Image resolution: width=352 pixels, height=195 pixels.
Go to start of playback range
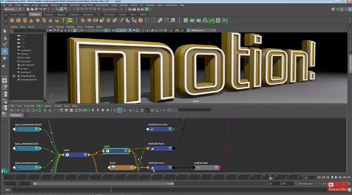pyautogui.click(x=319, y=177)
